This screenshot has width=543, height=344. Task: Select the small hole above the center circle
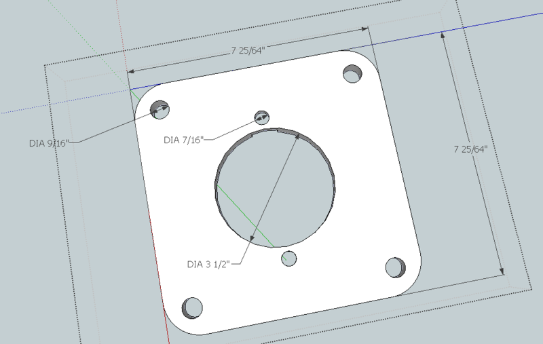point(262,117)
